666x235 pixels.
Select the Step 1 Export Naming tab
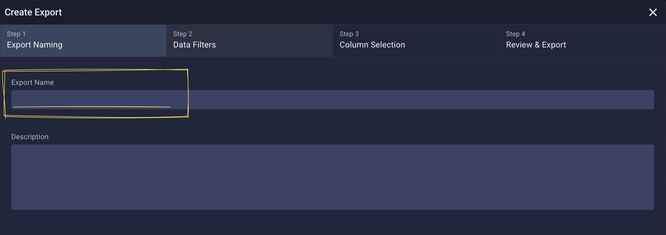click(83, 41)
